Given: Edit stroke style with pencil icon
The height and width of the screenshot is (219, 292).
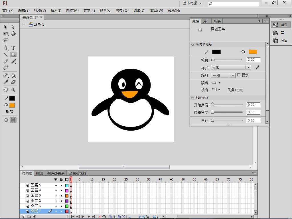Looking at the screenshot, I should (257, 67).
